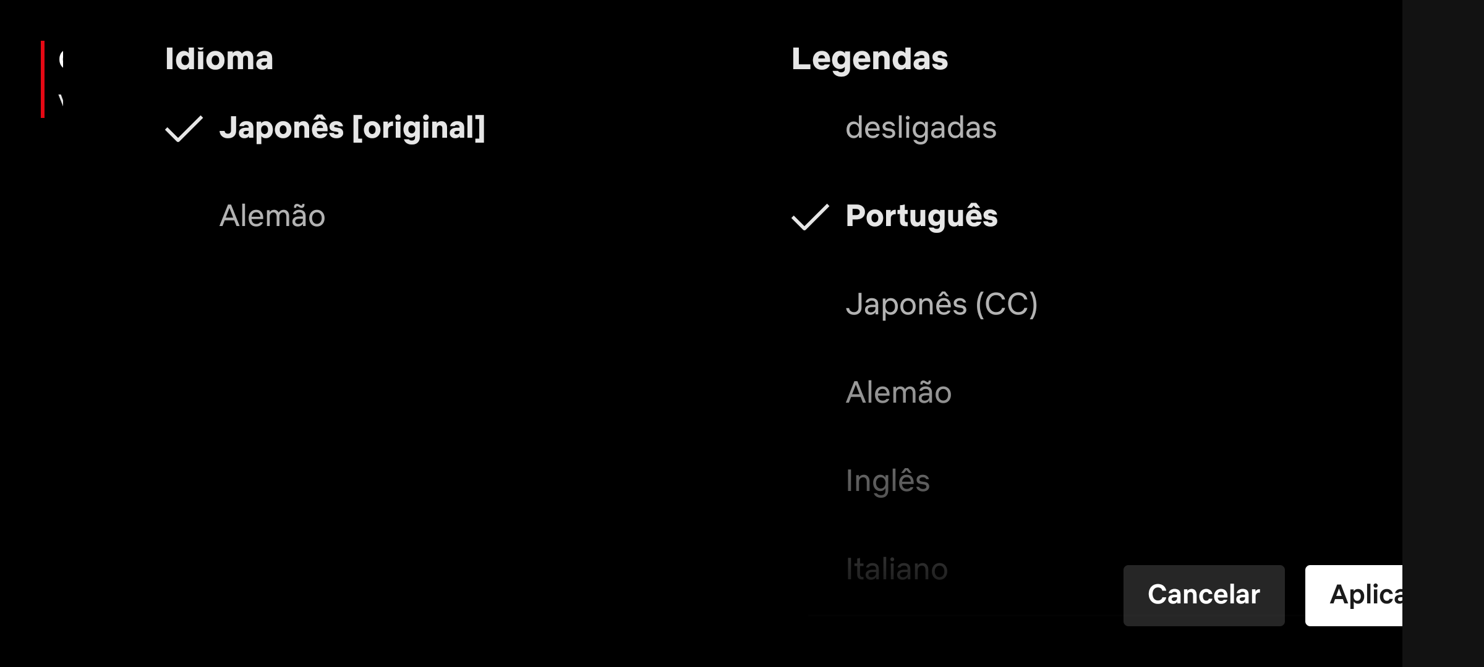
Task: Pick Alemão subtitles under Legendas
Action: (898, 393)
